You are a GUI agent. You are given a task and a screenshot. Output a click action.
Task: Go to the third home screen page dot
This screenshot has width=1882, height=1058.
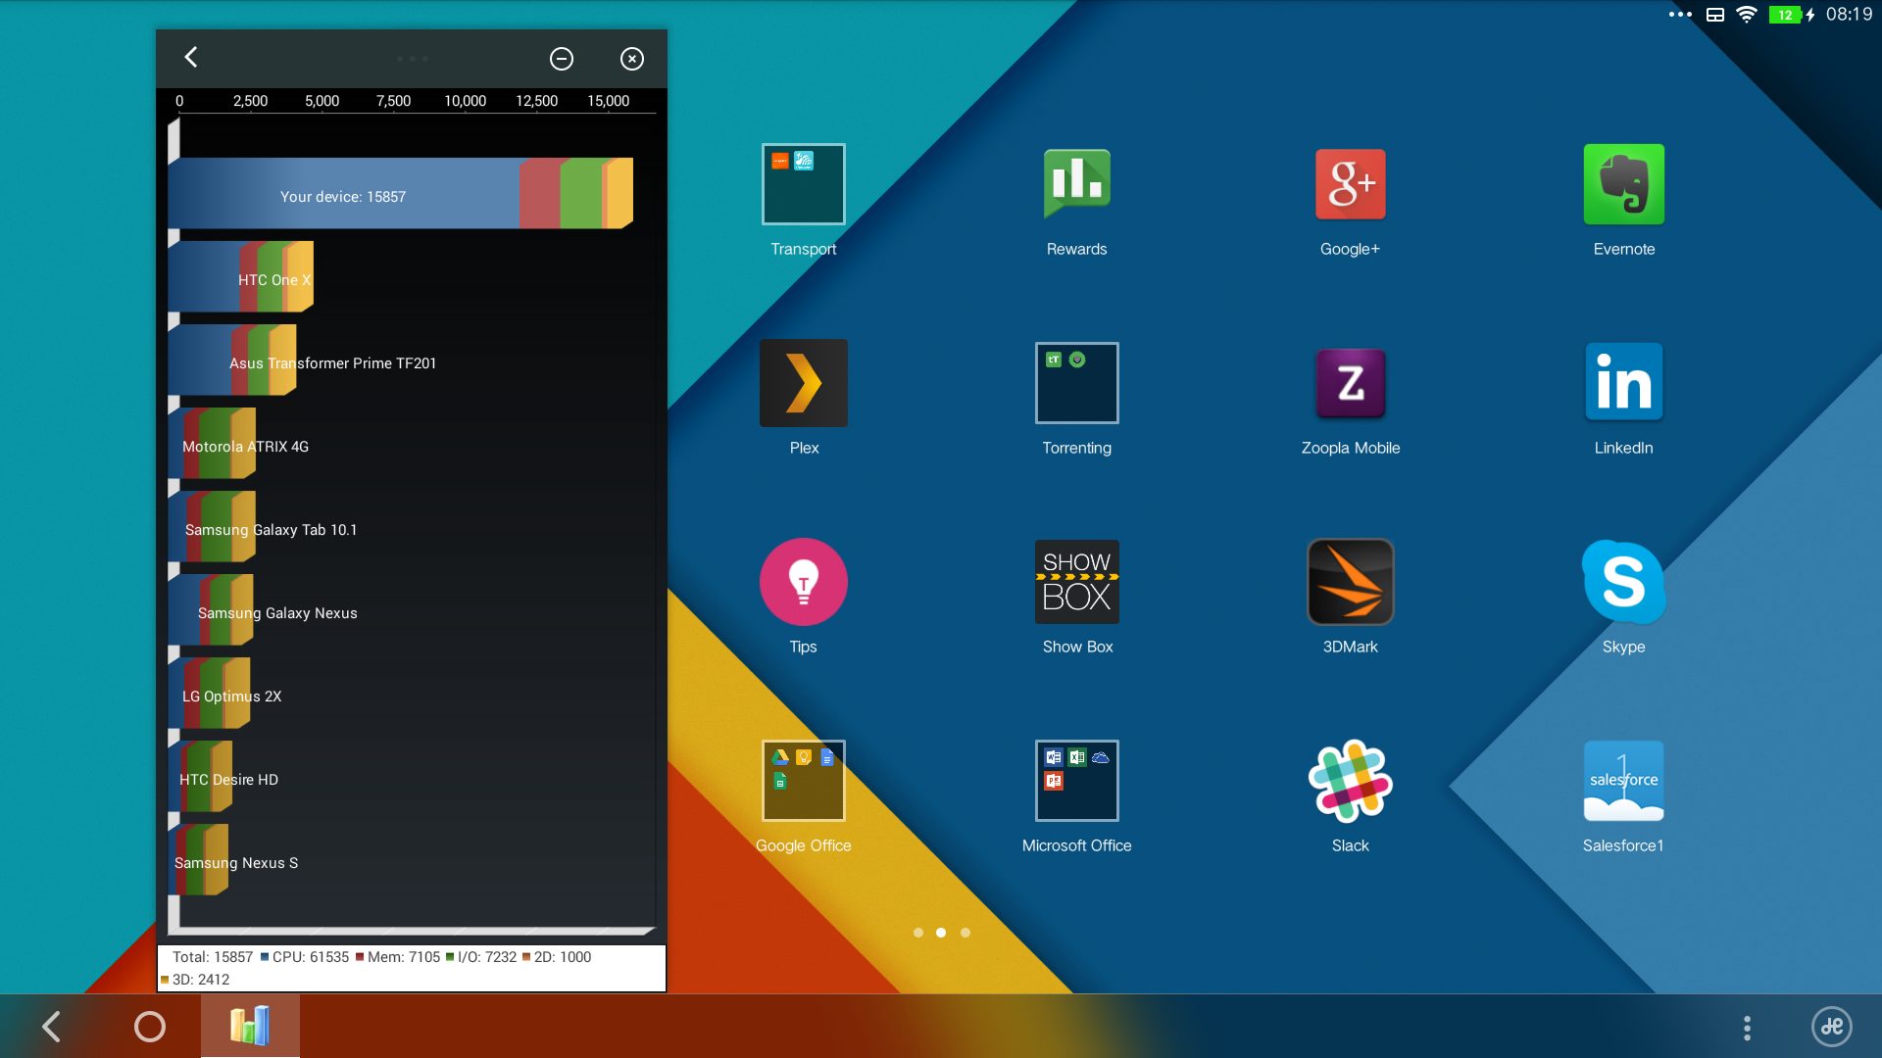966,933
